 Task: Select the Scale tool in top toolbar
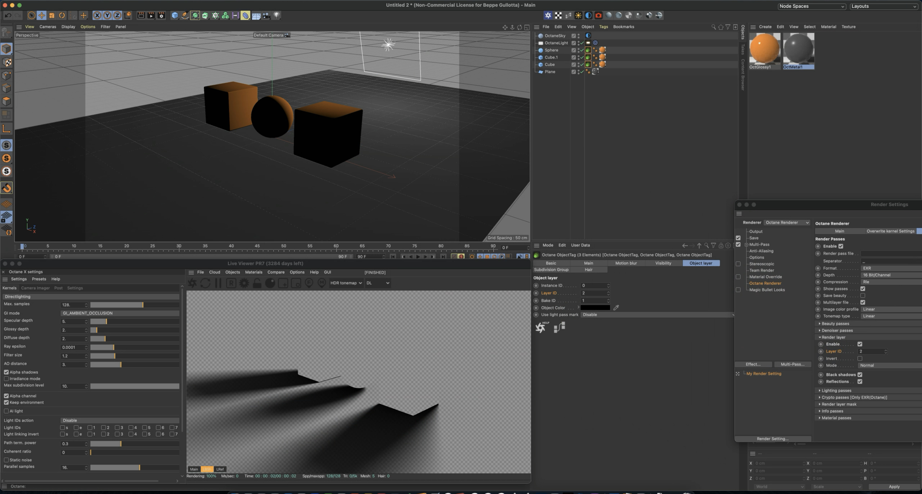tap(52, 16)
